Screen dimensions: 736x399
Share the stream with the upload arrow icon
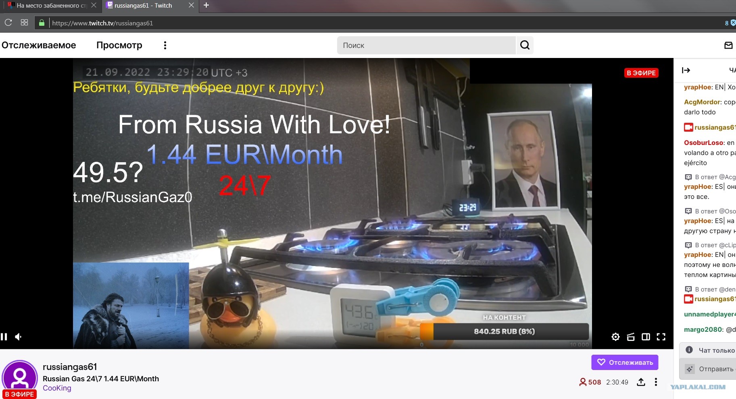pos(641,382)
